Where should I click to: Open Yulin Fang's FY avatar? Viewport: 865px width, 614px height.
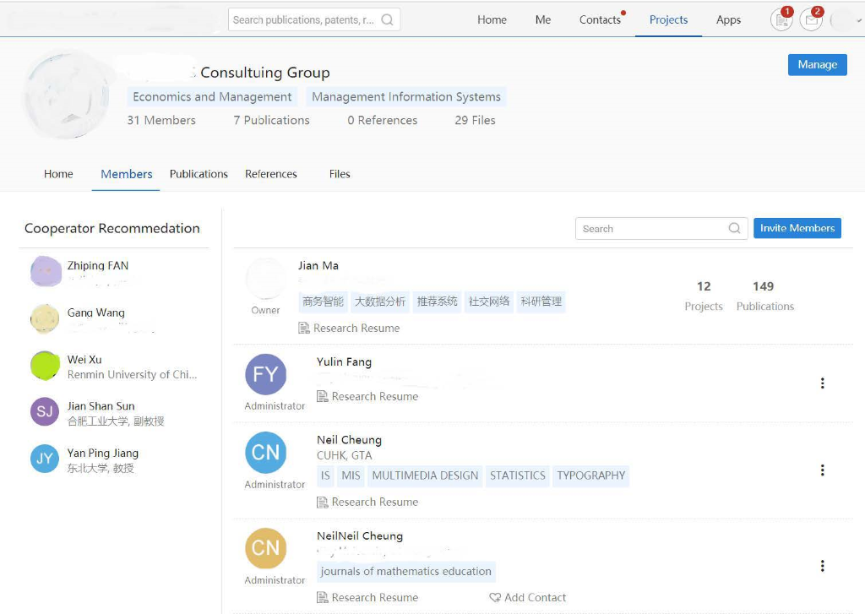coord(265,375)
